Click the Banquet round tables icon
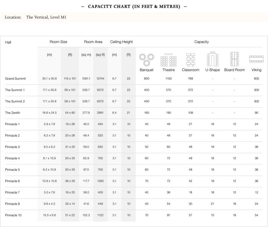 point(147,60)
